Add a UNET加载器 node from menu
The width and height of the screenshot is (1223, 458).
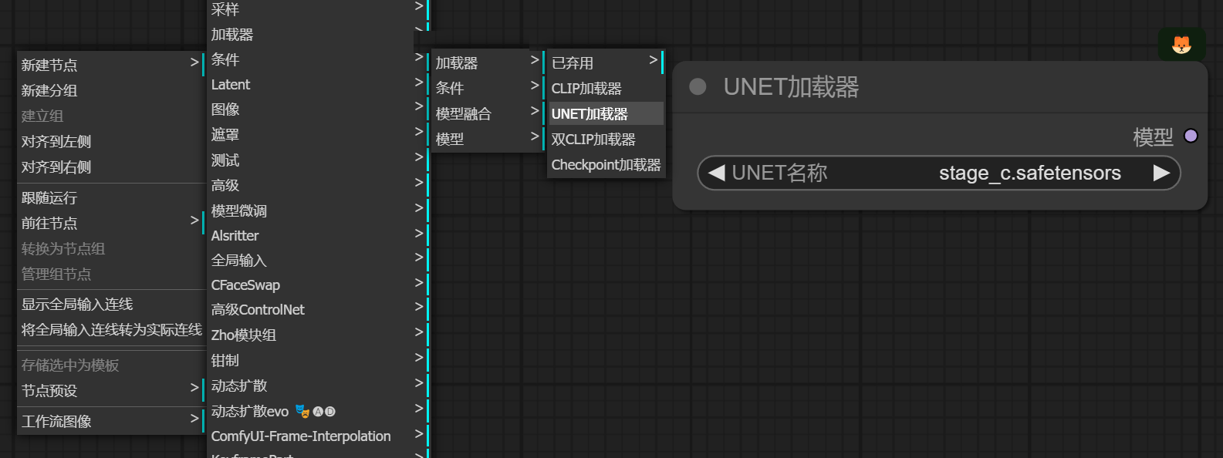[x=606, y=113]
